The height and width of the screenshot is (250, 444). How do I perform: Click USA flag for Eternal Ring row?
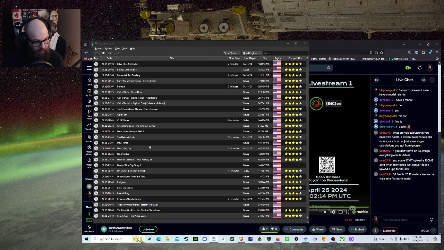(x=277, y=193)
